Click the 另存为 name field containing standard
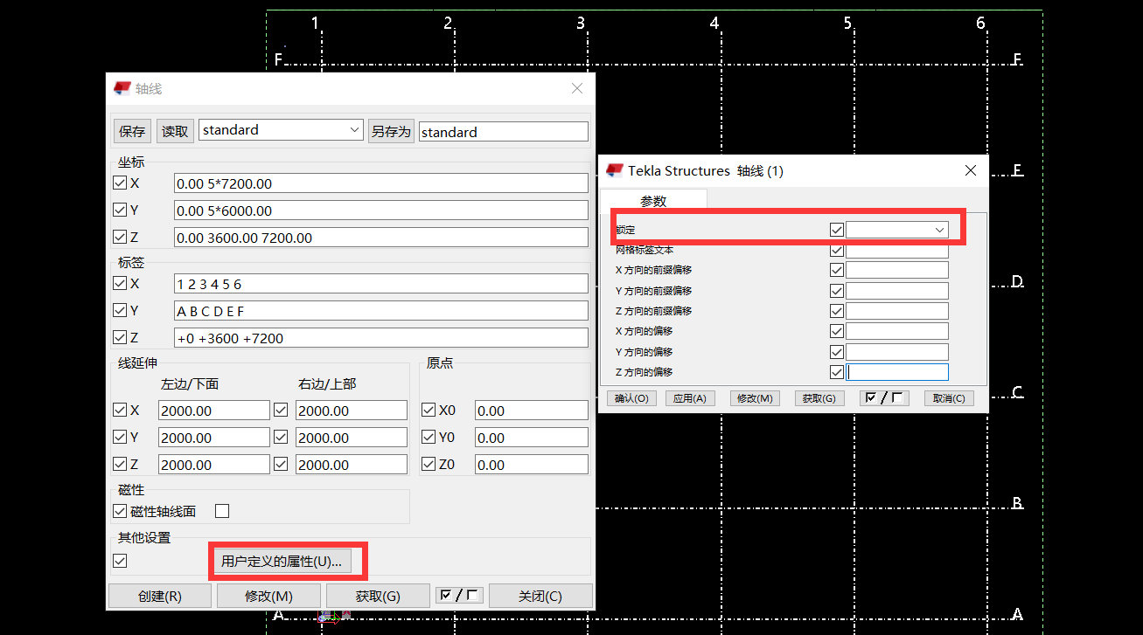The width and height of the screenshot is (1143, 635). click(x=504, y=131)
